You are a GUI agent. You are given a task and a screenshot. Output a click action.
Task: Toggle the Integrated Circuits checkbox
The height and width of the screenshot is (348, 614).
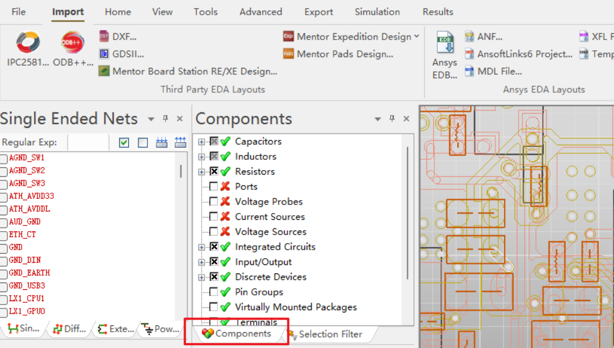click(x=214, y=247)
